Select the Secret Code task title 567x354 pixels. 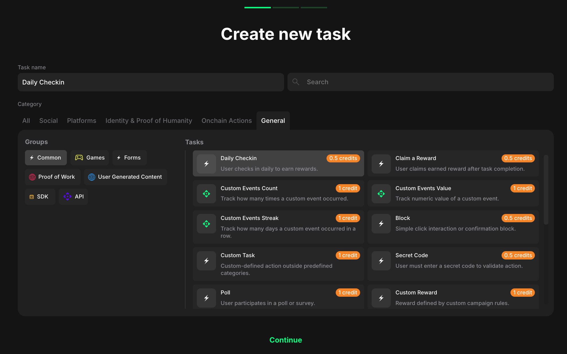411,255
